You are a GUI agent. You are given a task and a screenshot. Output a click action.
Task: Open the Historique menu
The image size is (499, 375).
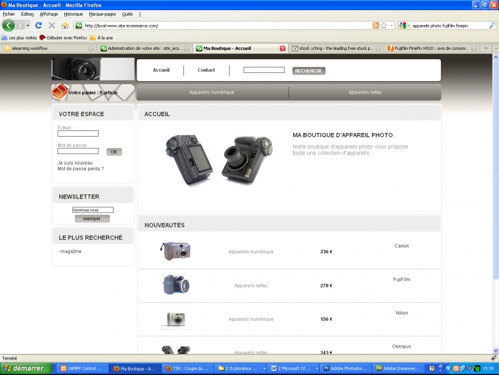click(73, 14)
